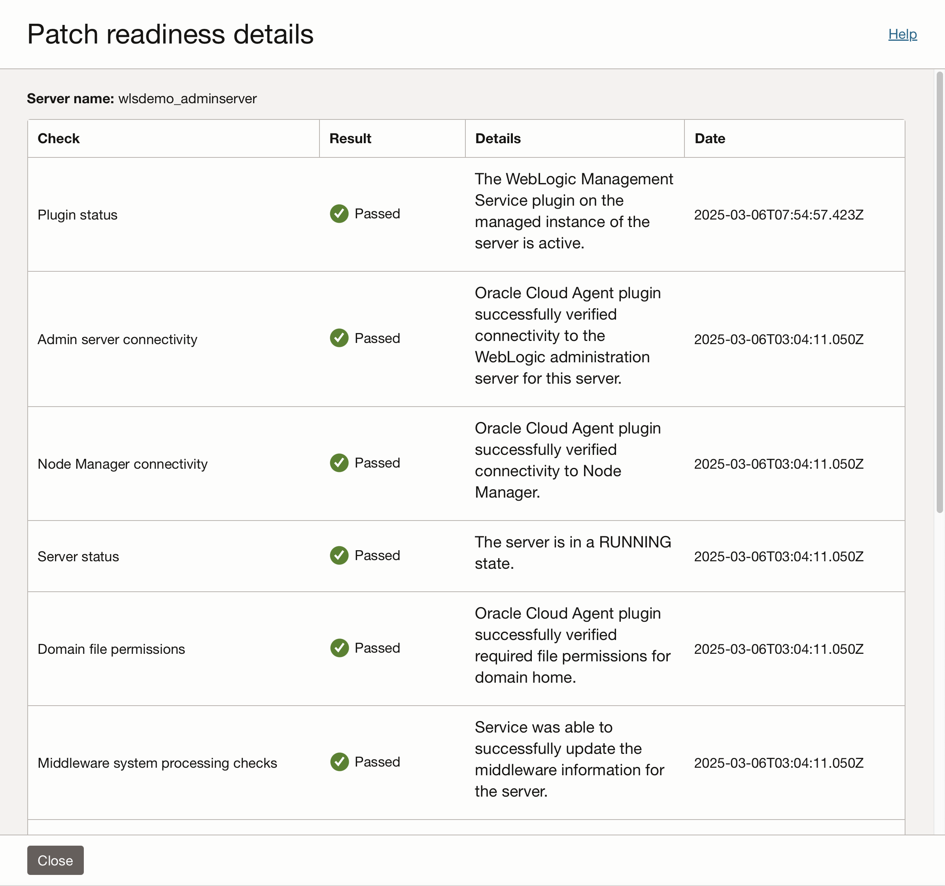This screenshot has height=886, width=945.
Task: Click the Passed icon for Middleware system processing checks
Action: pos(339,762)
